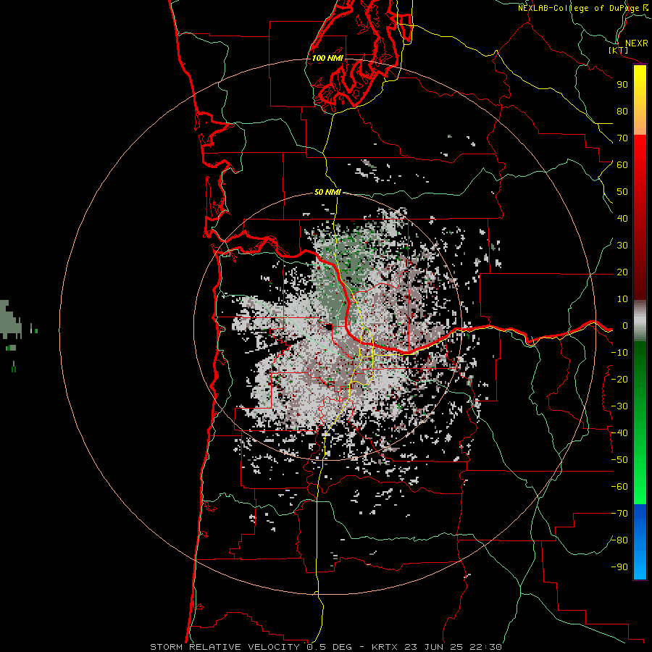Click the 80 value on the velocity scale

[622, 111]
